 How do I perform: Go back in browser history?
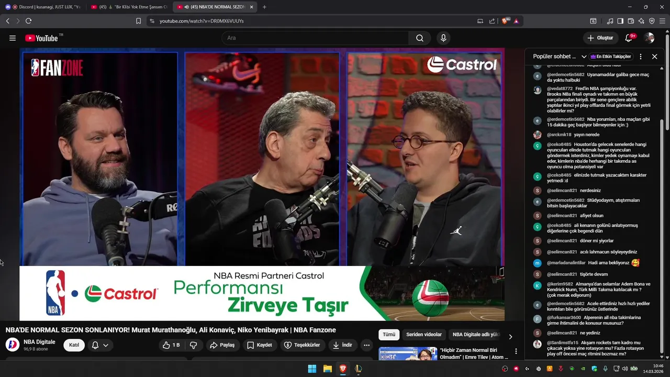tap(7, 21)
